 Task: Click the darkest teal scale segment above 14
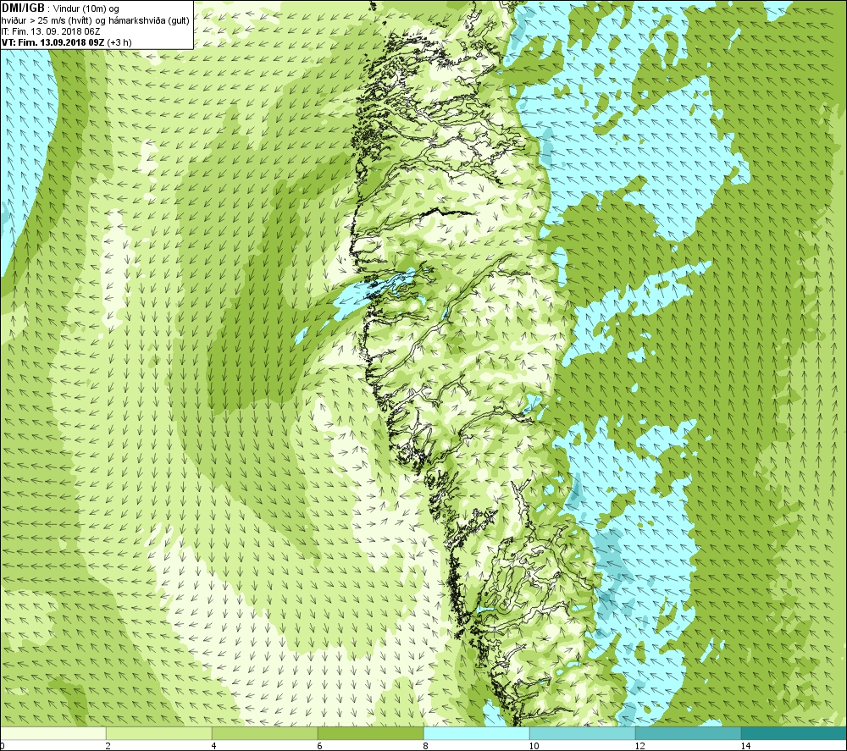click(794, 733)
